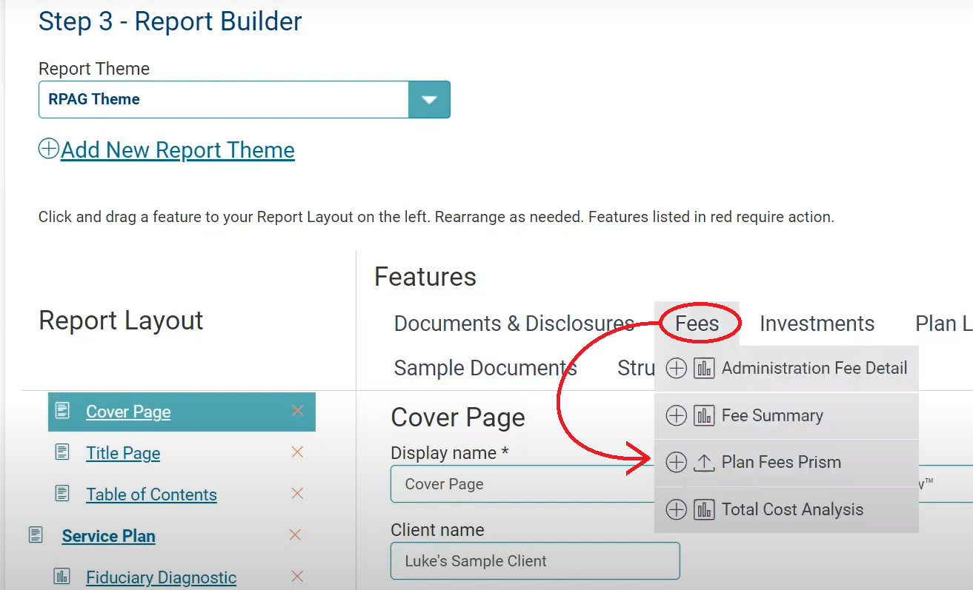Click the Features heading text

425,277
